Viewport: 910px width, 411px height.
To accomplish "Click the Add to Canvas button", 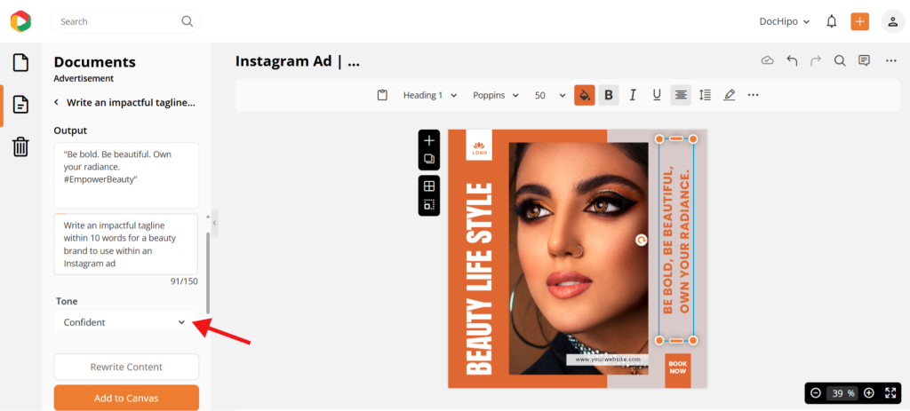I will pos(126,399).
